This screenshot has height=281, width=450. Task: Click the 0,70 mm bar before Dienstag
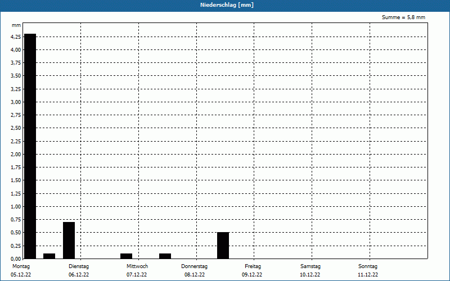pos(69,241)
